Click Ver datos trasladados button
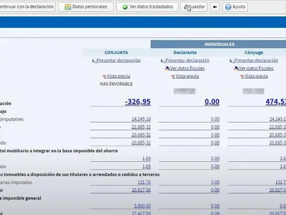Viewport: 286px width, 215px height. tap(147, 7)
